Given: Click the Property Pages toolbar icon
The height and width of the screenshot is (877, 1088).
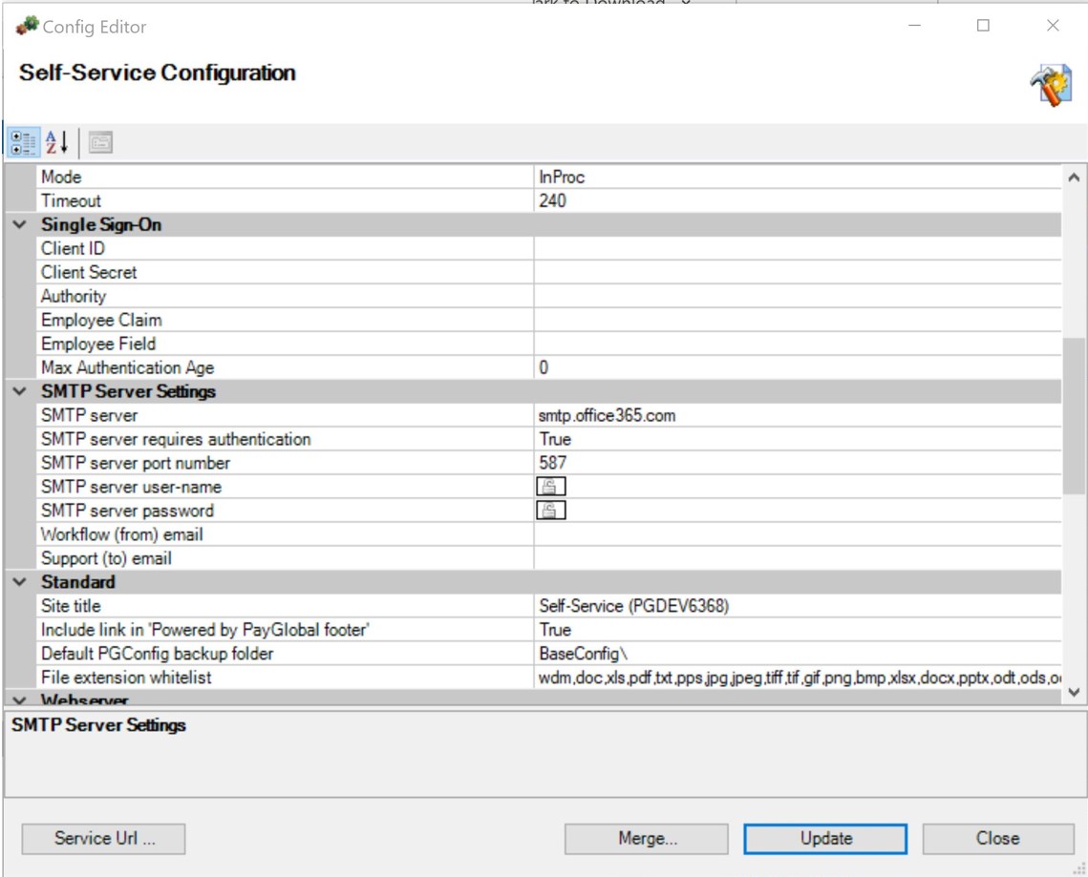Looking at the screenshot, I should click(x=100, y=141).
